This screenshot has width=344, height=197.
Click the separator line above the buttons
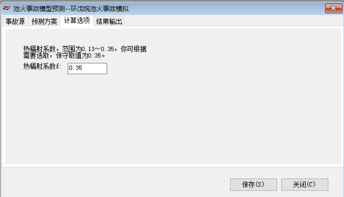(x=172, y=167)
